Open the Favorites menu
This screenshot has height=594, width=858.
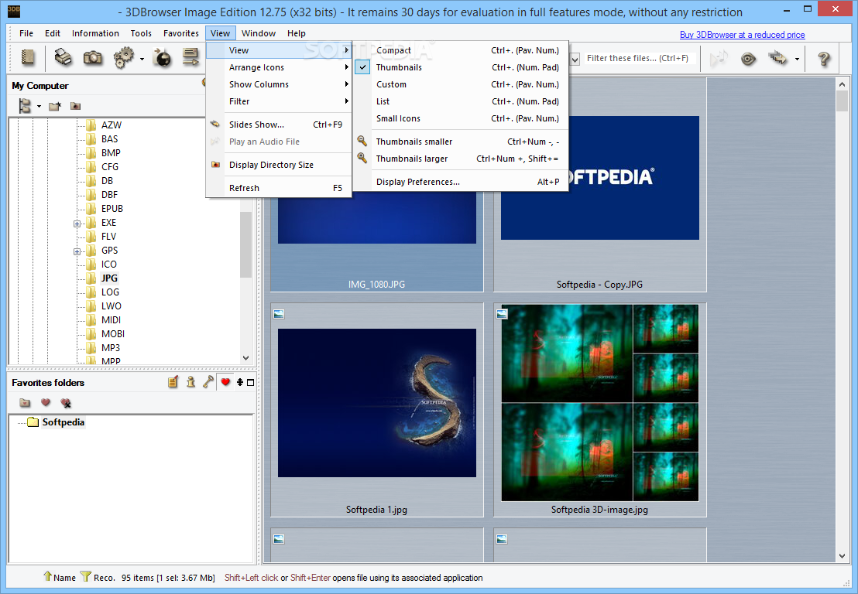point(180,33)
